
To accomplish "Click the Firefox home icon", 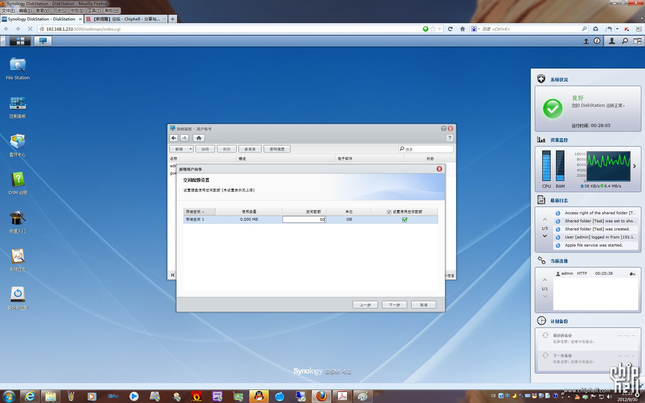I will click(463, 29).
